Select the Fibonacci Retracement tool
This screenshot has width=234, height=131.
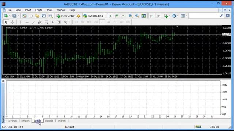pyautogui.click(x=46, y=22)
